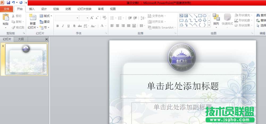Click Convert to SmartArt button
The width and height of the screenshot is (266, 124).
pos(162,27)
